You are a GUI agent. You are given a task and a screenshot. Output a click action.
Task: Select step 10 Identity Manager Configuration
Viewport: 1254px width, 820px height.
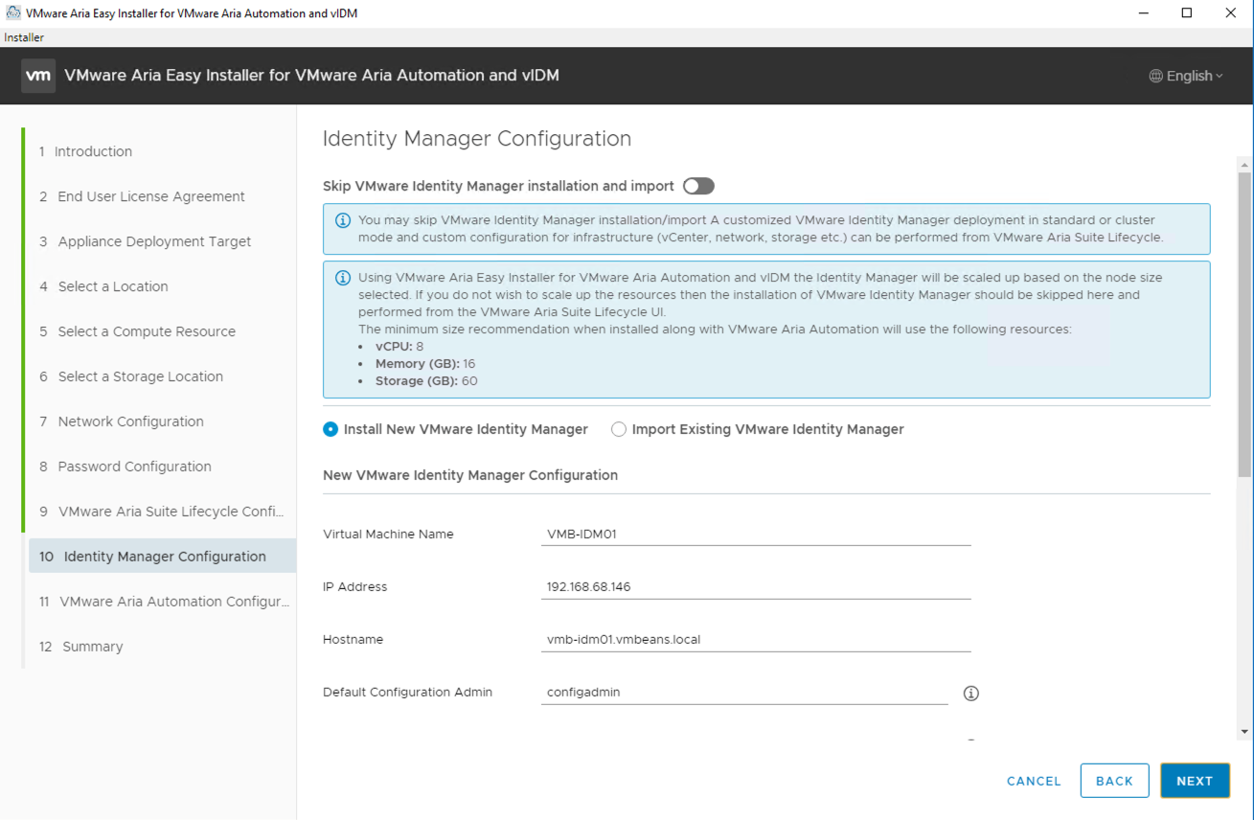point(162,557)
